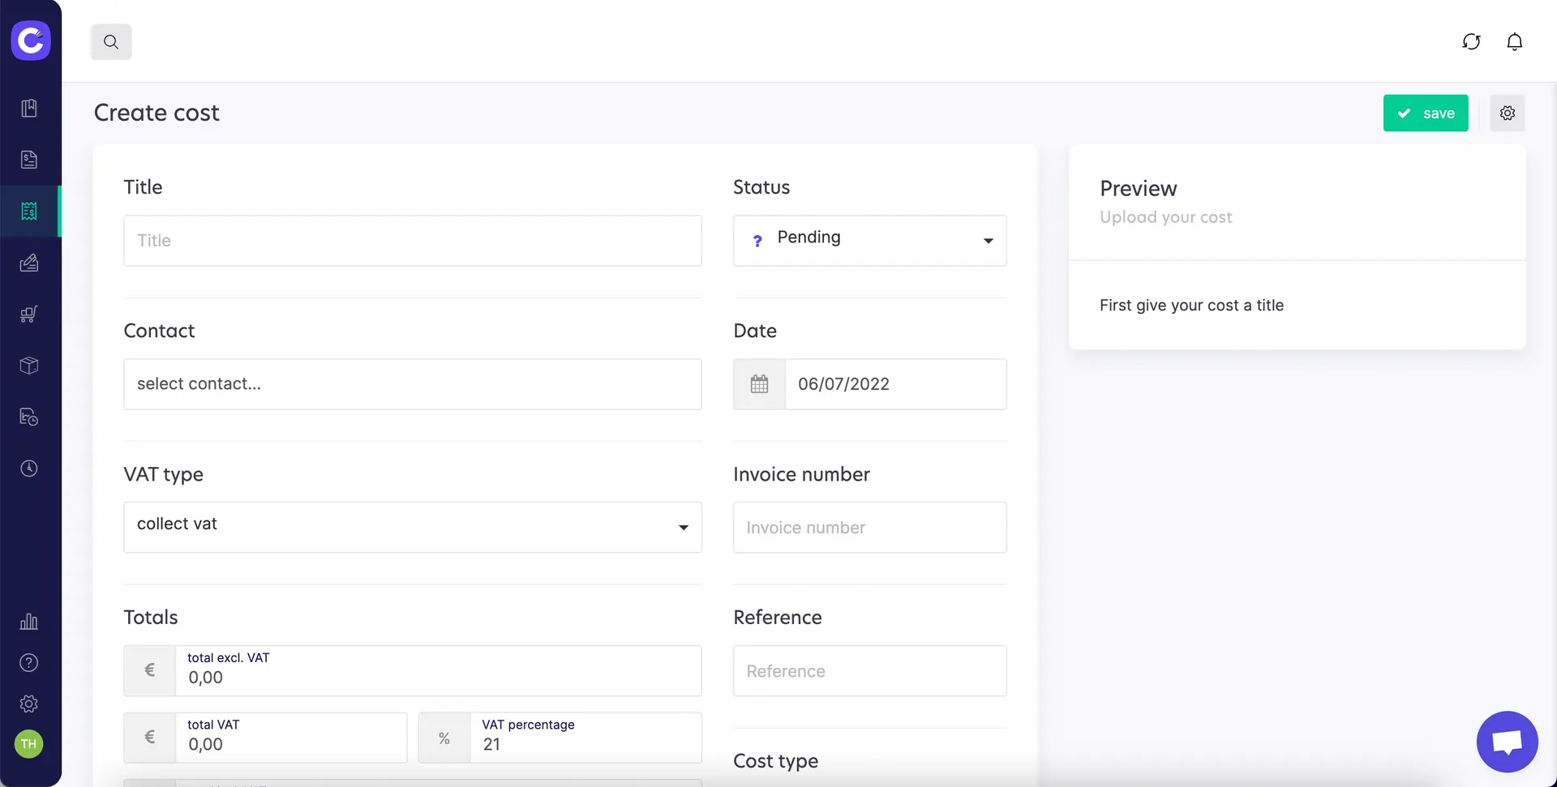Click the shopping cart sidebar icon
This screenshot has width=1557, height=787.
click(29, 314)
